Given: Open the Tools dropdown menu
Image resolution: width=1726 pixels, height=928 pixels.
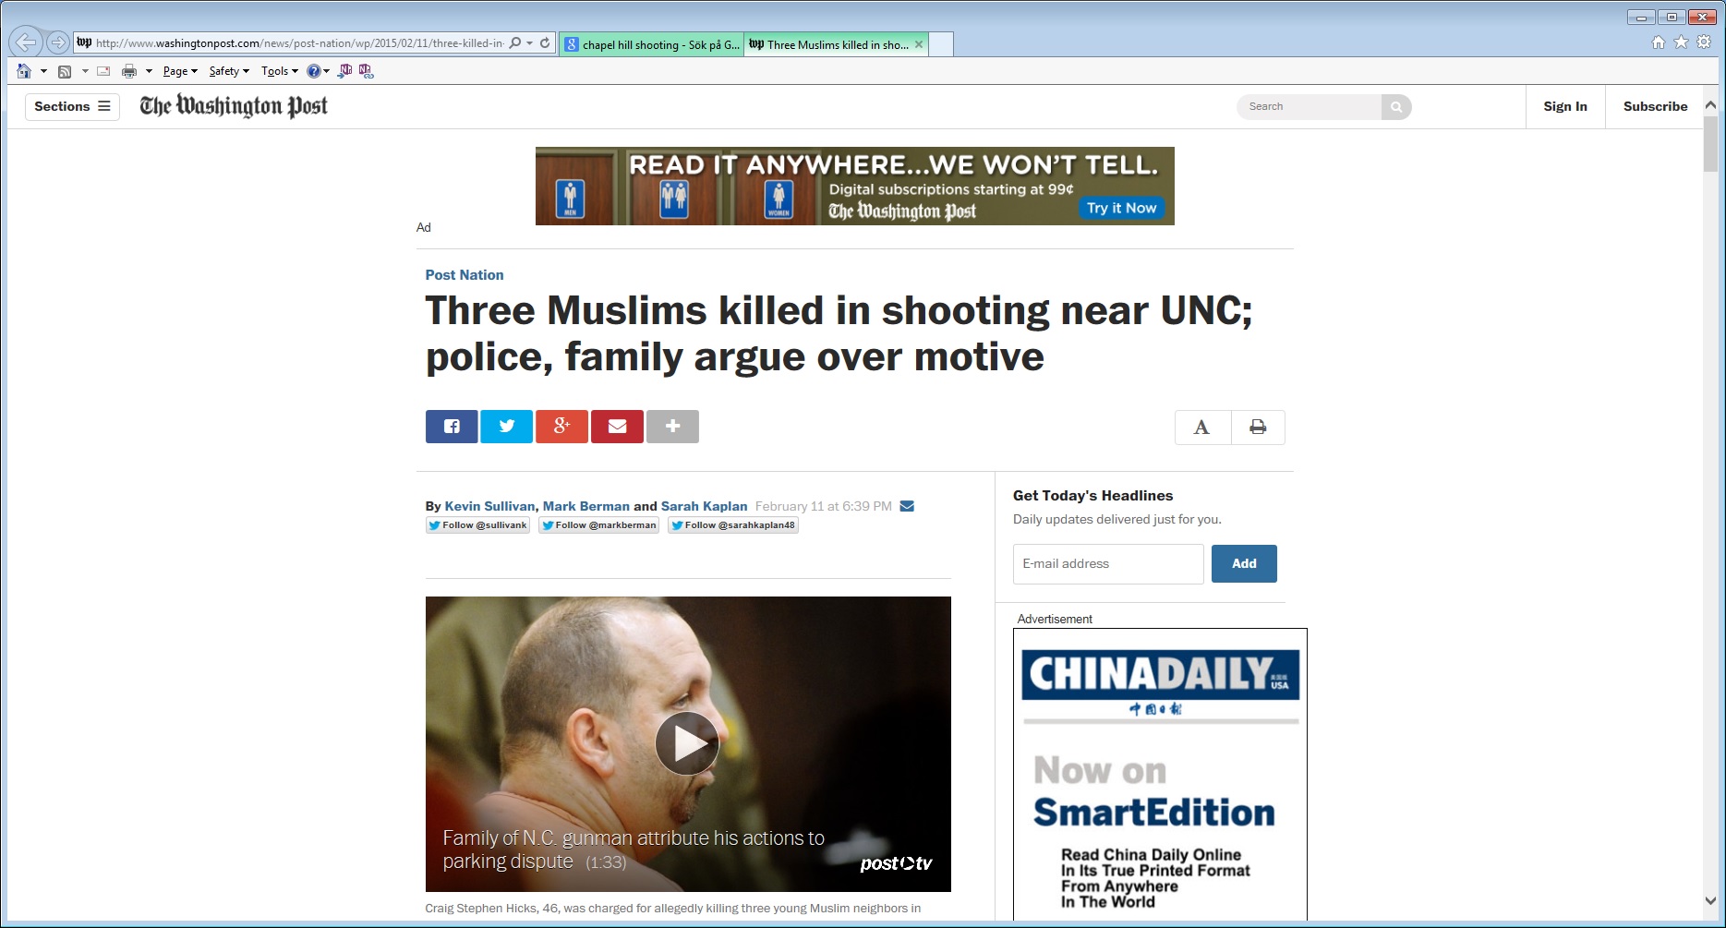Looking at the screenshot, I should point(279,71).
